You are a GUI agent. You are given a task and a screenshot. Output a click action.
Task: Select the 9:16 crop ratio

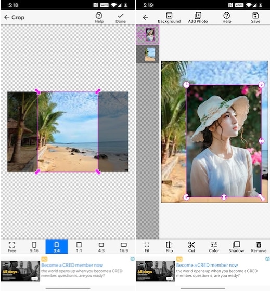pos(34,247)
